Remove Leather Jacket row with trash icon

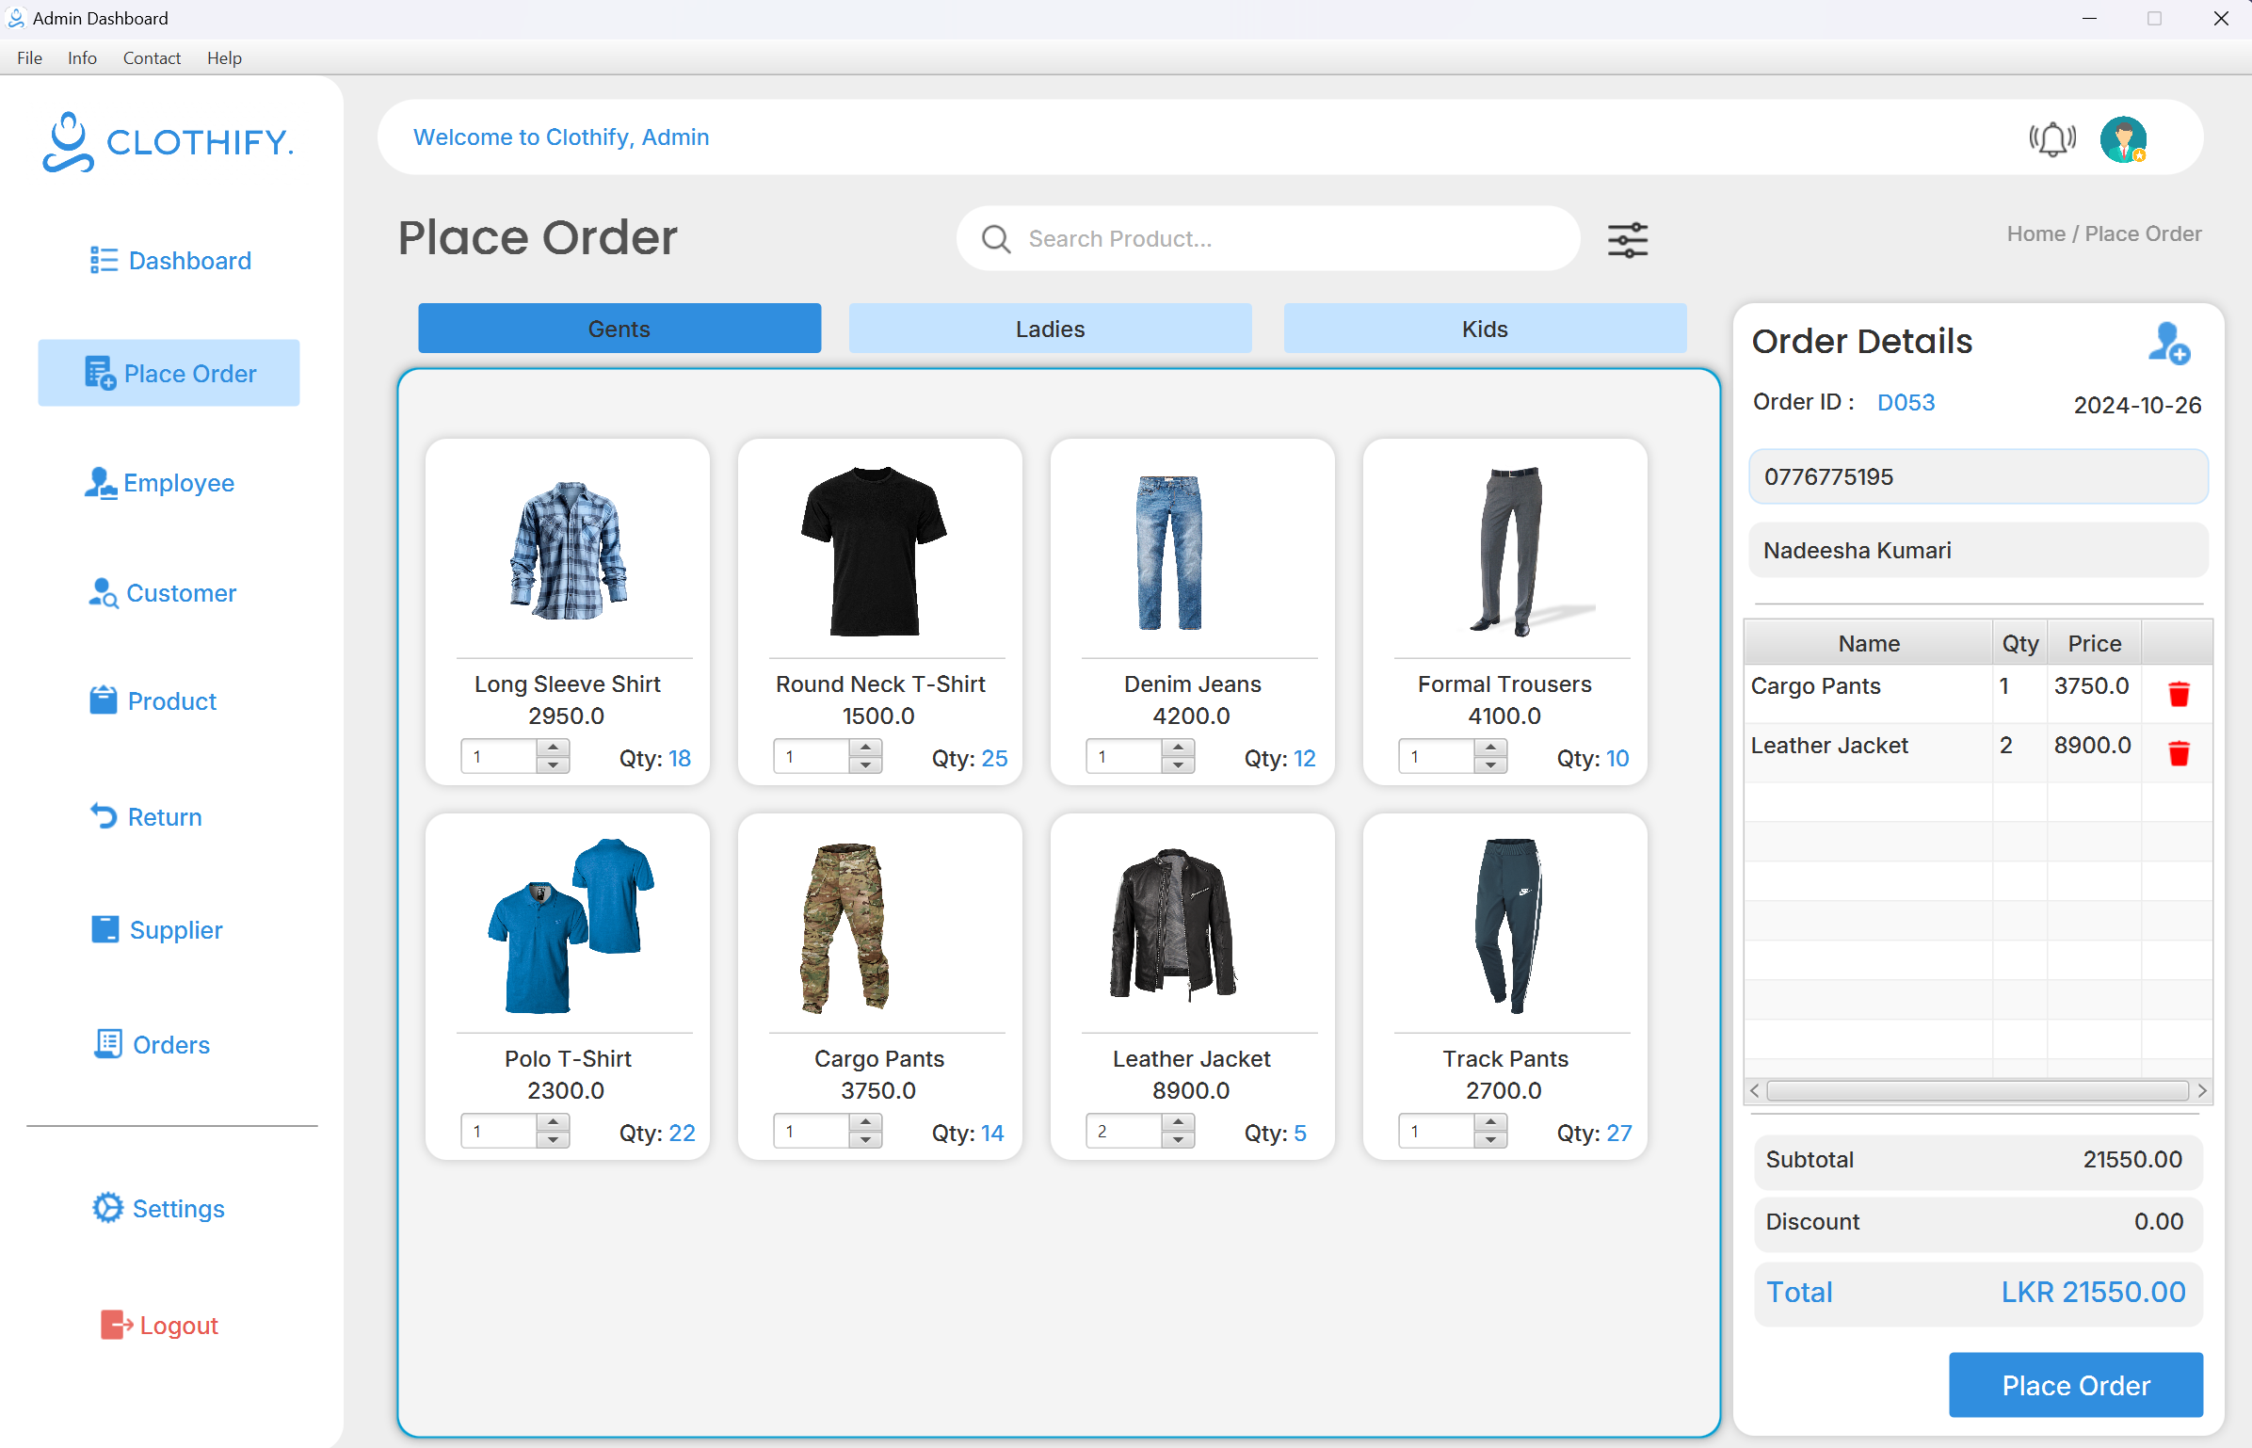[x=2179, y=753]
